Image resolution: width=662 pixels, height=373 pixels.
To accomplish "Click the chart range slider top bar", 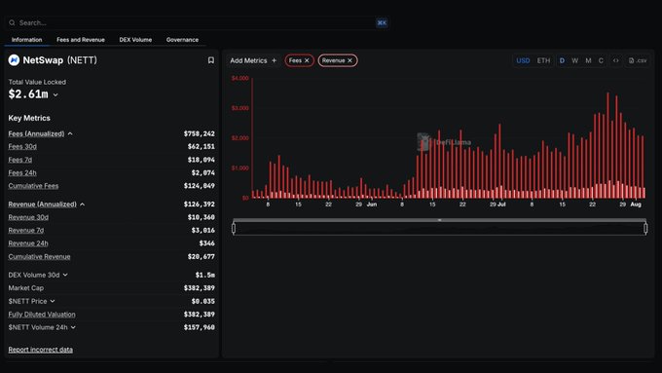I will click(439, 220).
